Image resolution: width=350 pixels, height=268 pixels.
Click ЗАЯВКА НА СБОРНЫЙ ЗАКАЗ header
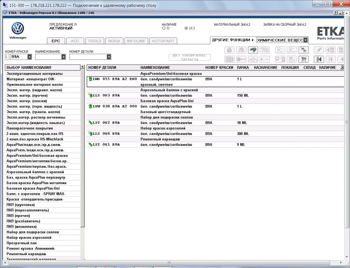pos(285,25)
